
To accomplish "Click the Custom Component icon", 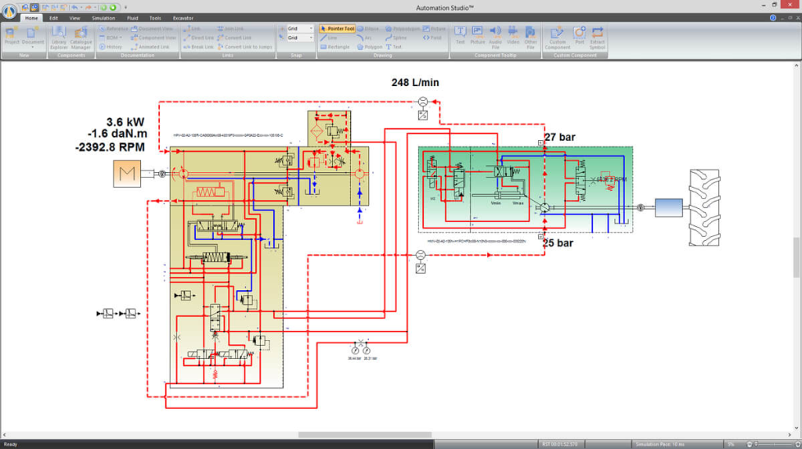I will pyautogui.click(x=557, y=38).
